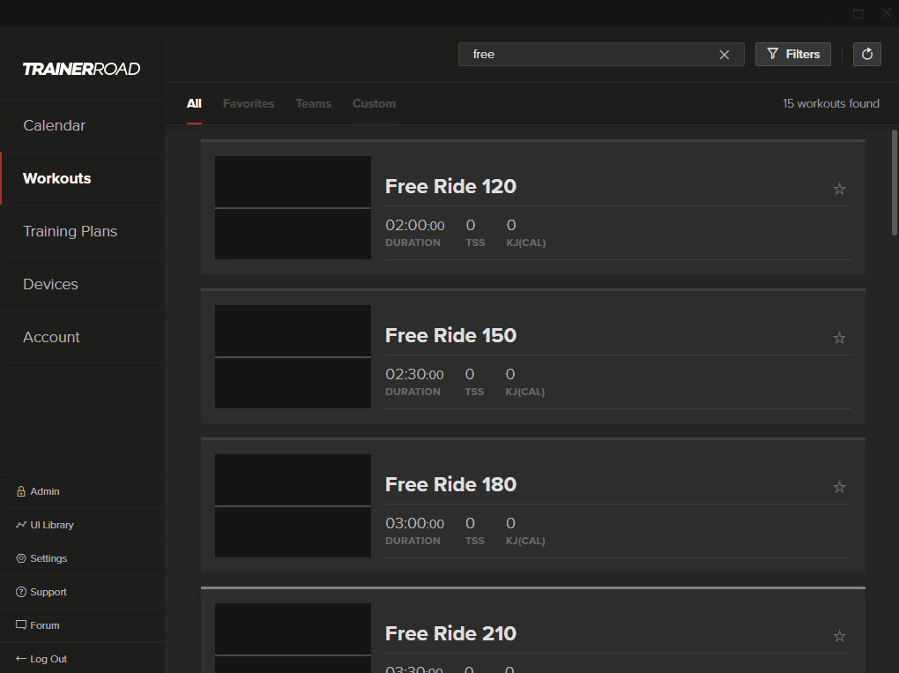Click the Log Out label
Image resolution: width=899 pixels, height=673 pixels.
(x=48, y=659)
